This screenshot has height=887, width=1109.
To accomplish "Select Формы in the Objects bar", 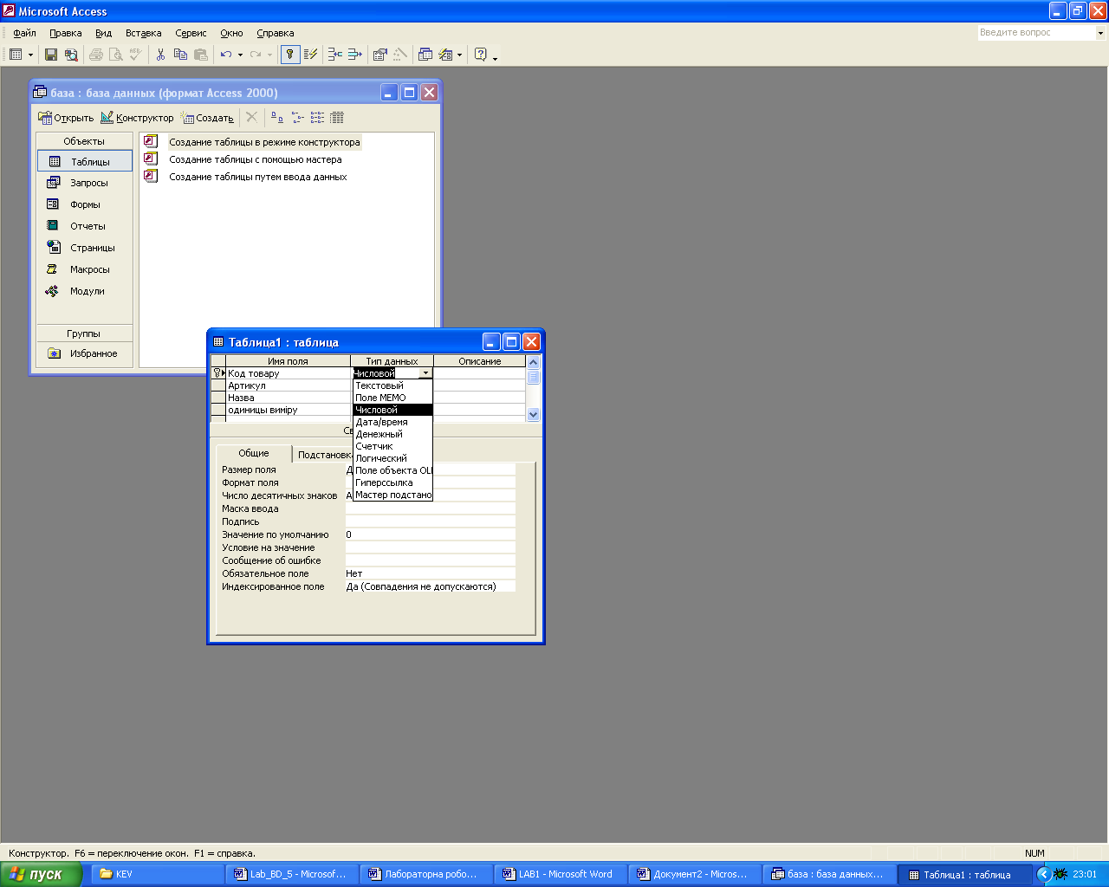I will point(85,204).
